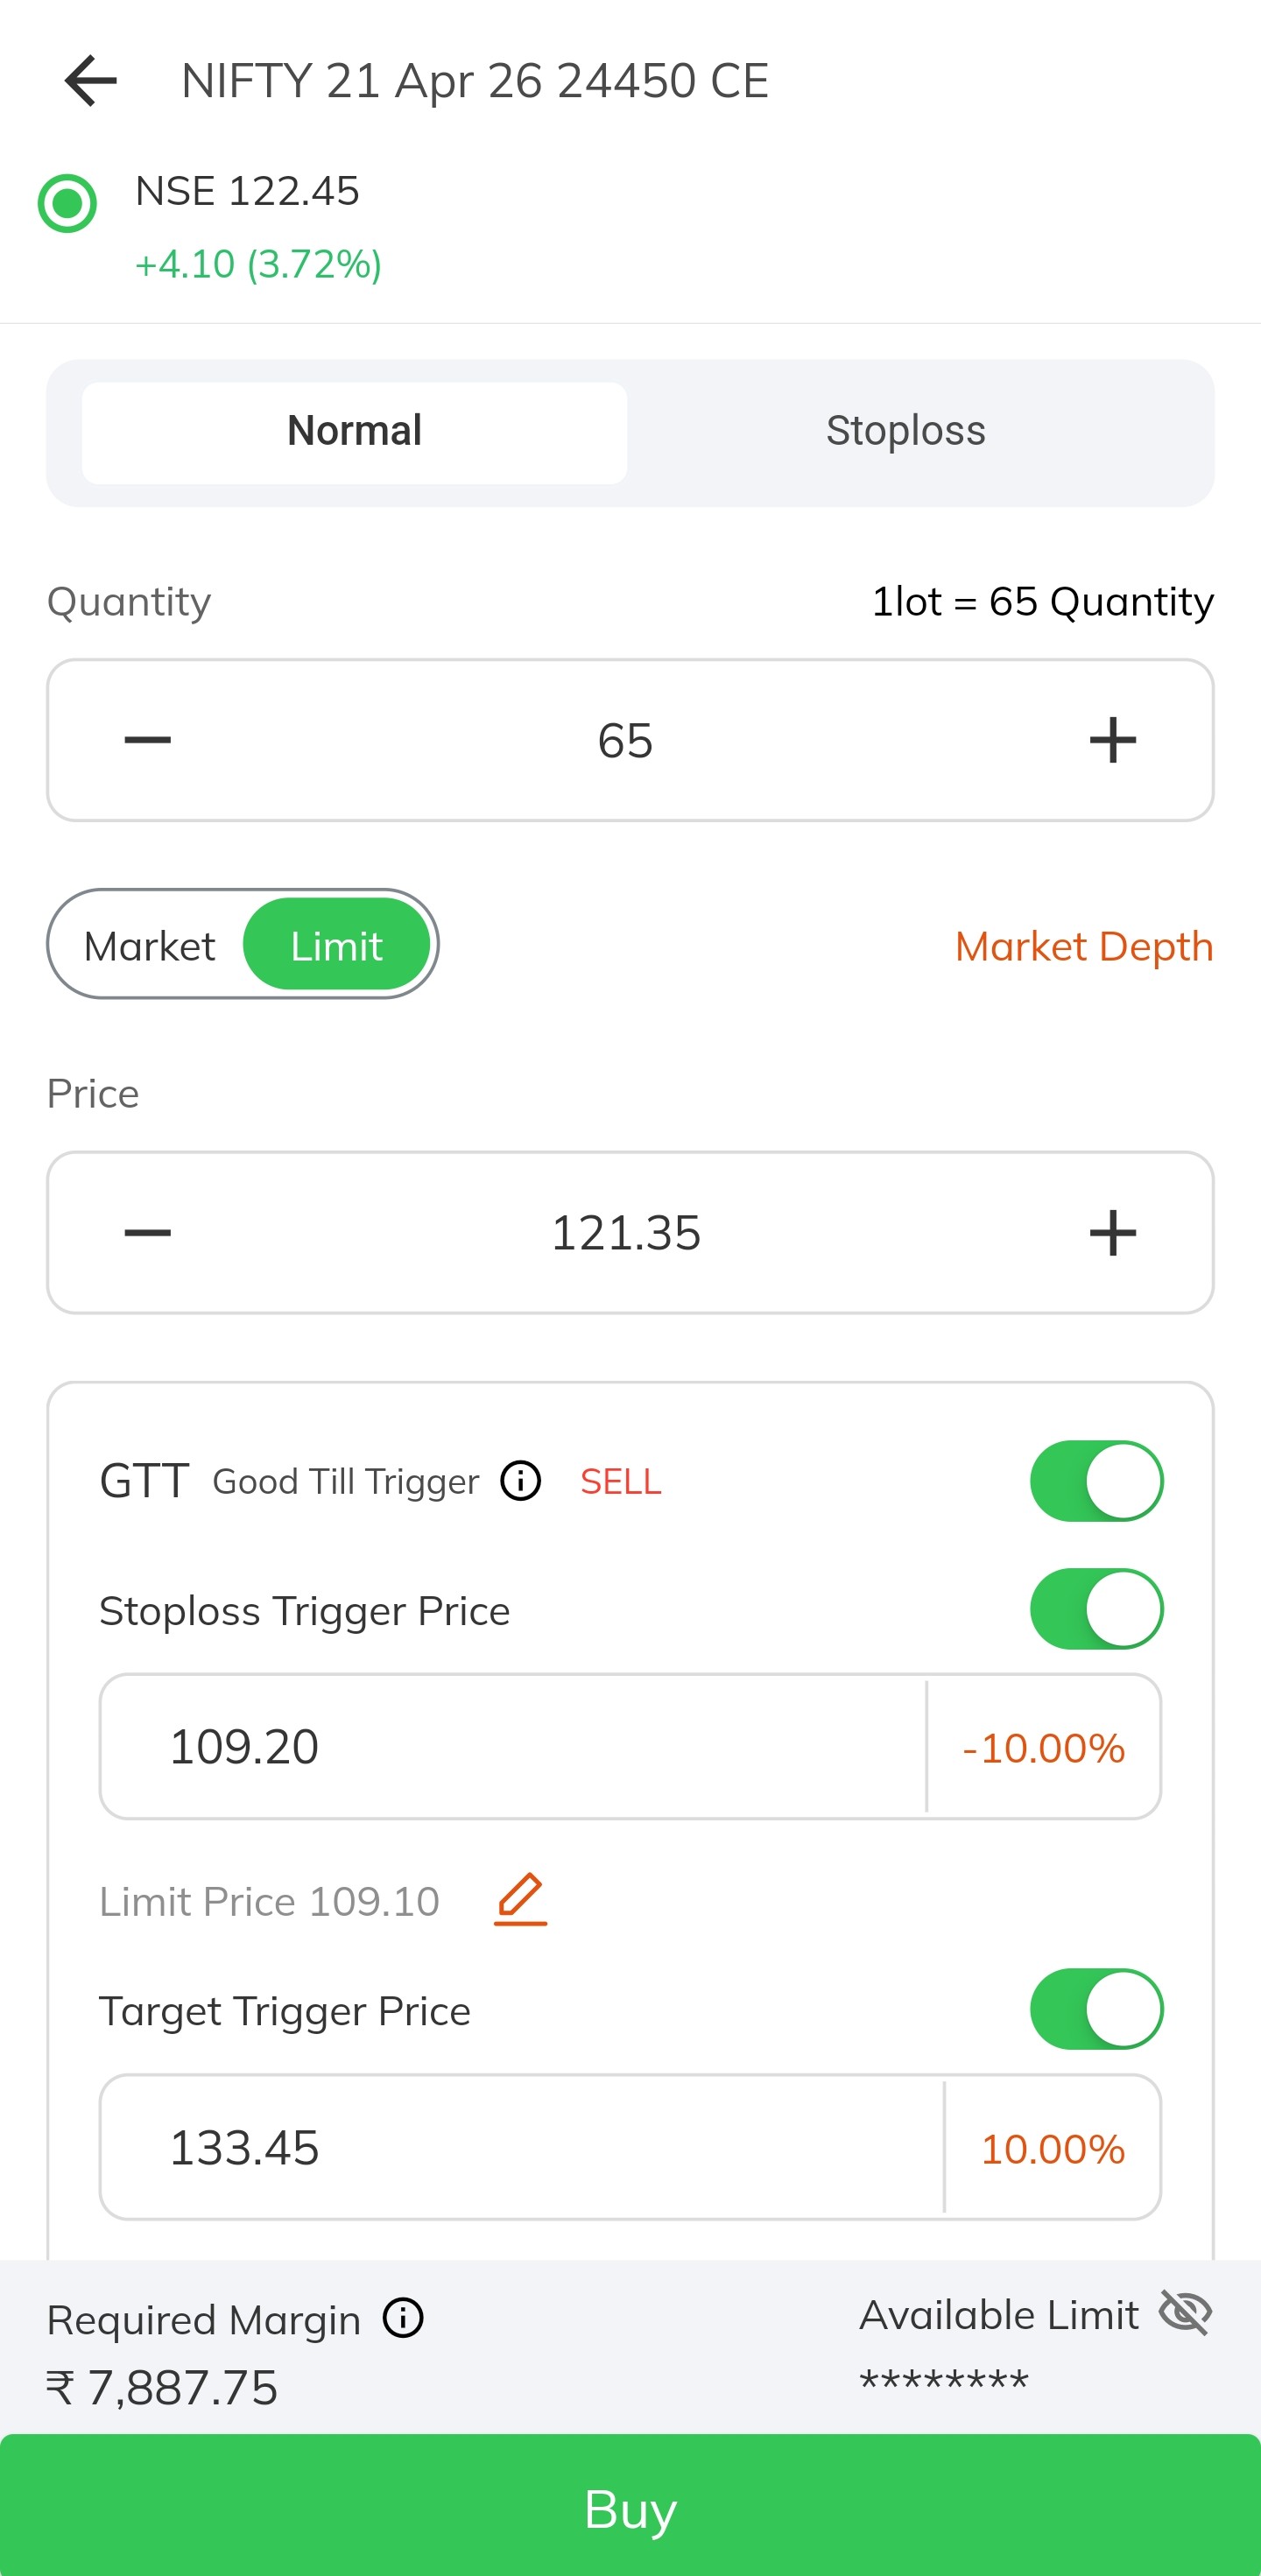Open the Good Till Trigger info icon
This screenshot has height=2576, width=1261.
point(521,1481)
